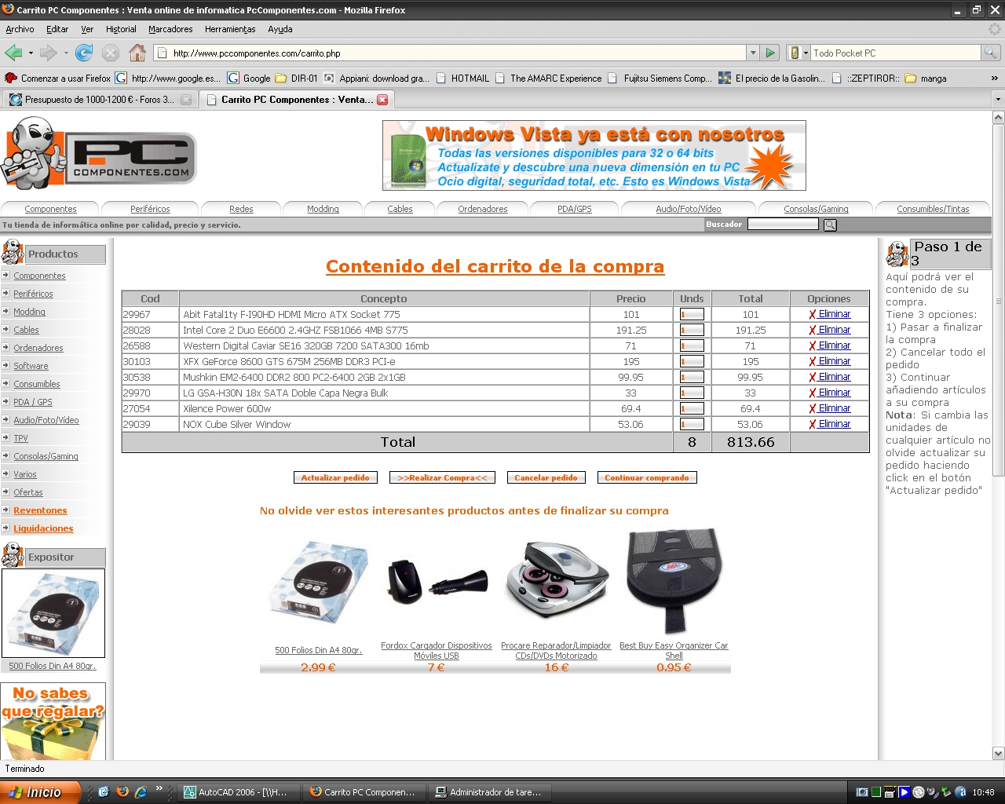
Task: Open Comenzar a usar Firefox bookmark
Action: pyautogui.click(x=57, y=79)
